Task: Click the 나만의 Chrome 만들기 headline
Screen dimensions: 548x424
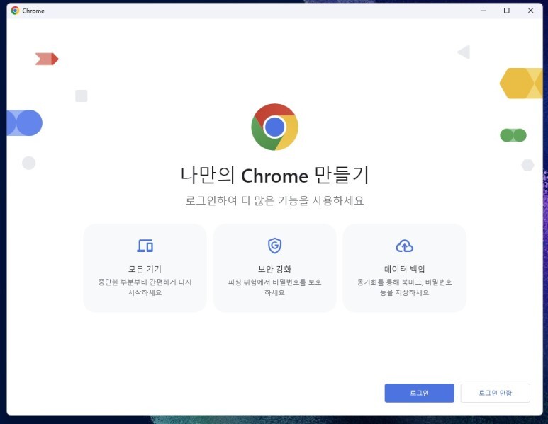Action: pos(274,175)
